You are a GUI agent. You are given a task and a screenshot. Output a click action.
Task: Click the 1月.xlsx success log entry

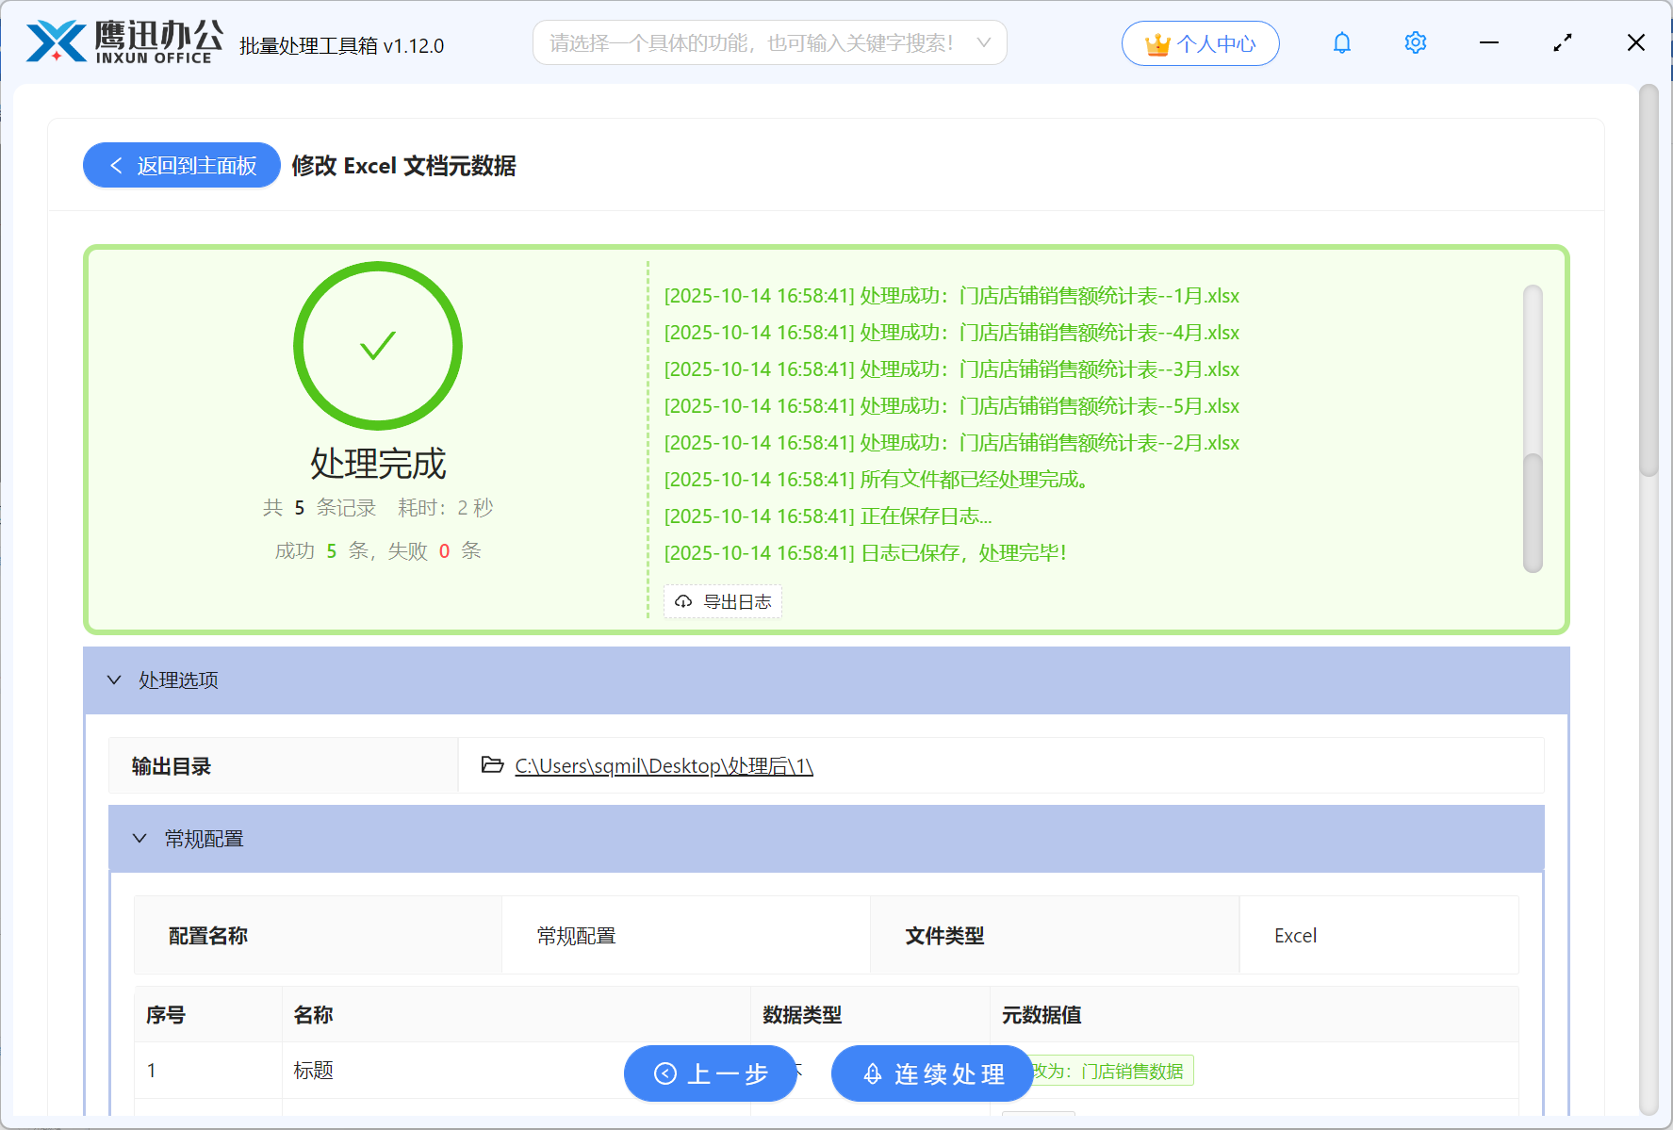point(951,296)
